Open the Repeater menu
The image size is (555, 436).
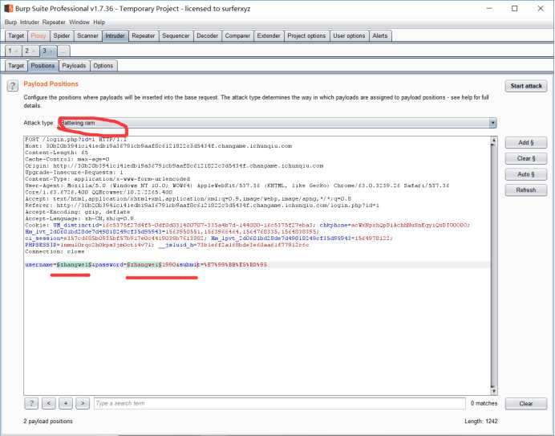tap(54, 22)
